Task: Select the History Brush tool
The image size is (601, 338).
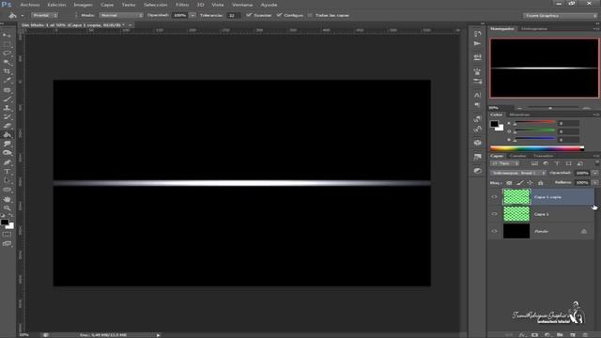Action: [7, 116]
